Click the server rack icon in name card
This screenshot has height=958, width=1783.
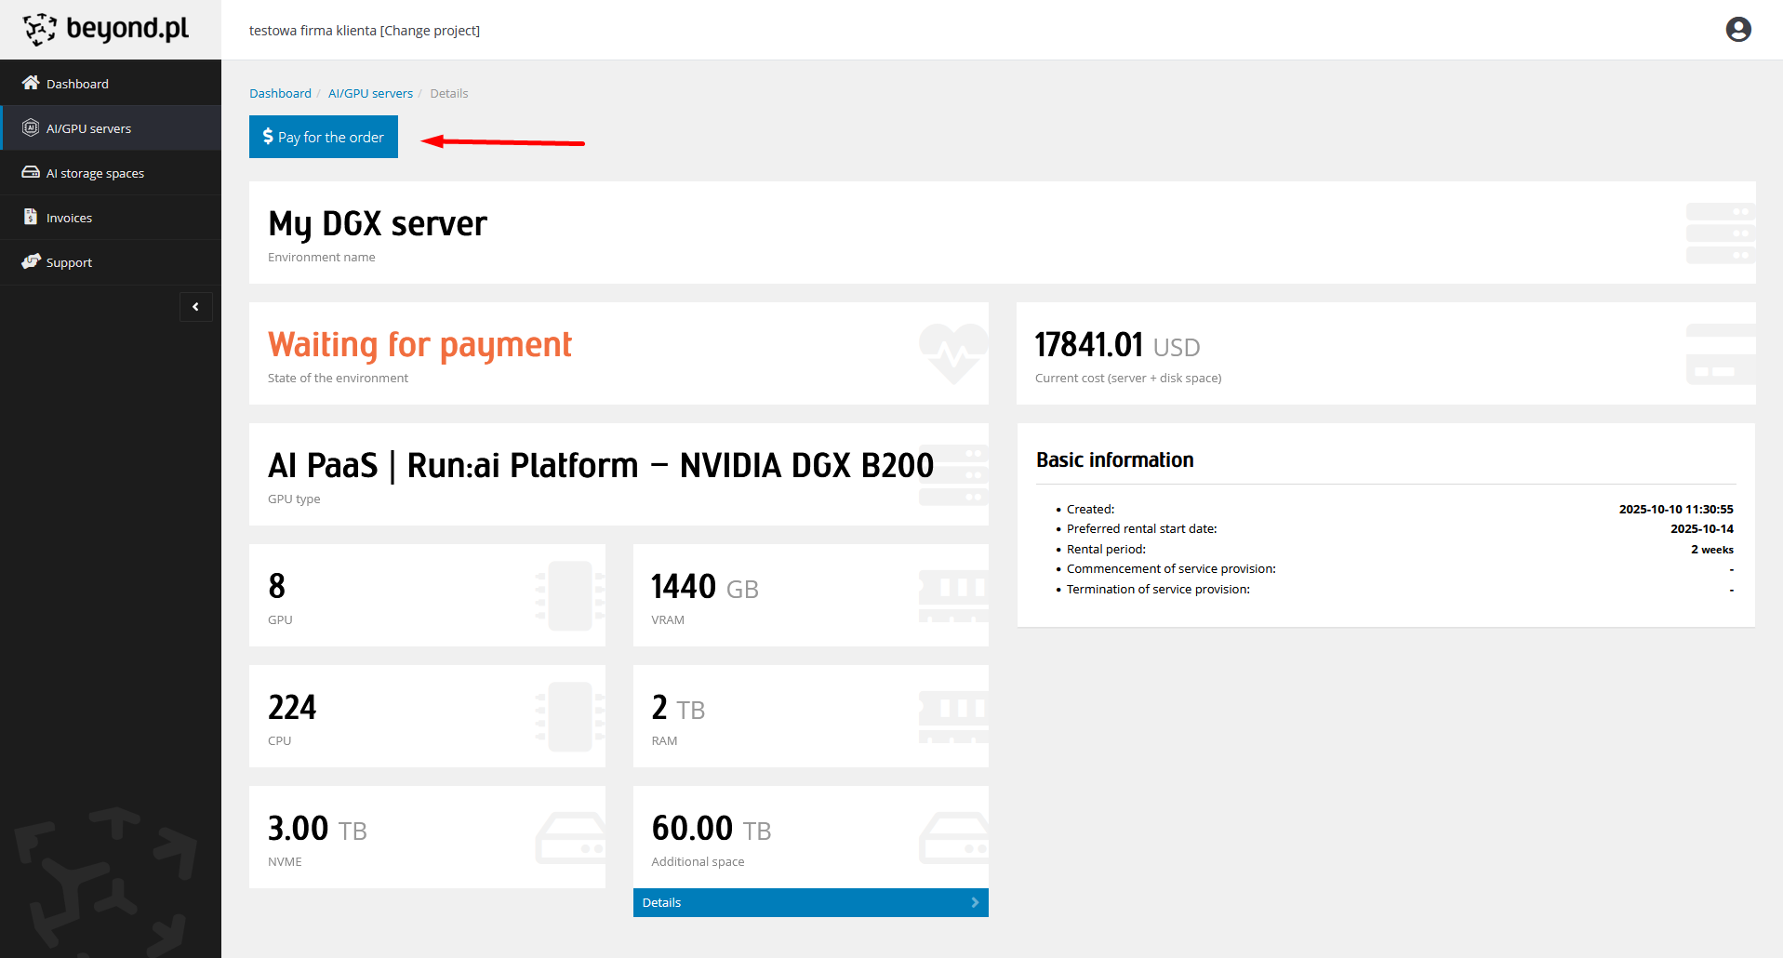1721,233
